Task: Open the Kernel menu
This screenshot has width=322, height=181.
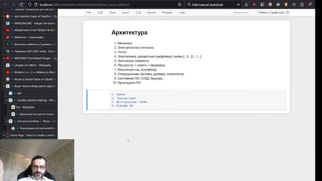Action: pyautogui.click(x=151, y=13)
